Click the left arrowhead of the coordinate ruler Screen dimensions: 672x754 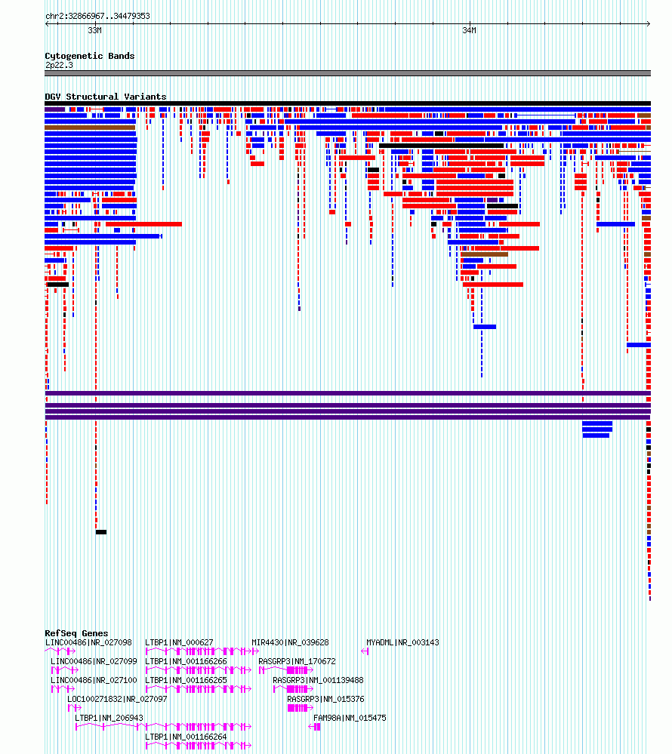coord(47,23)
